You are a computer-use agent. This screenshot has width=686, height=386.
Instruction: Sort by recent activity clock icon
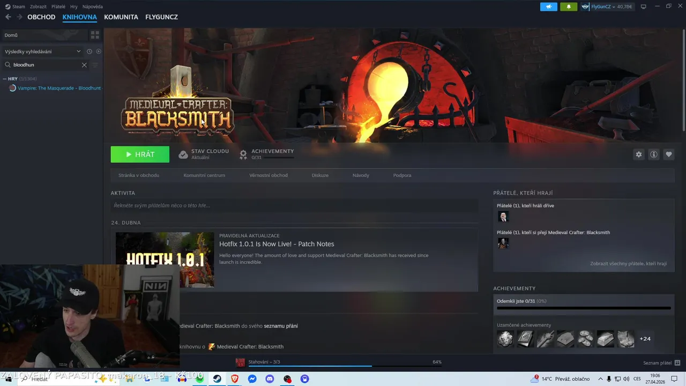tap(90, 51)
